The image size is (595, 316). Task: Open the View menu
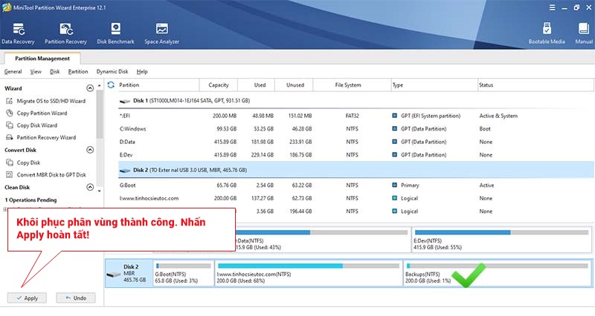36,71
